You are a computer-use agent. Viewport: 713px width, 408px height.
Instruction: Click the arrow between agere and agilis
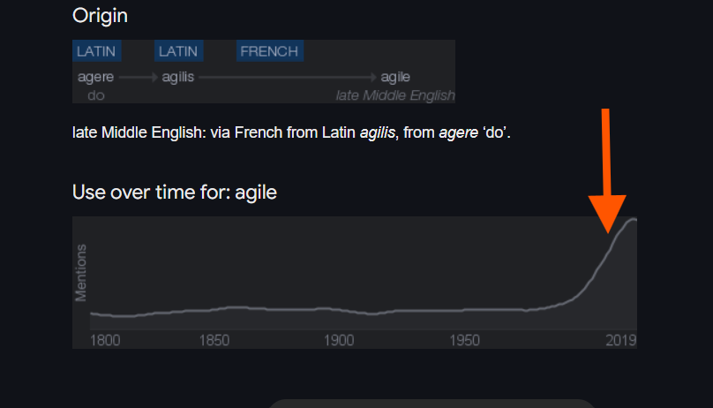click(x=138, y=78)
